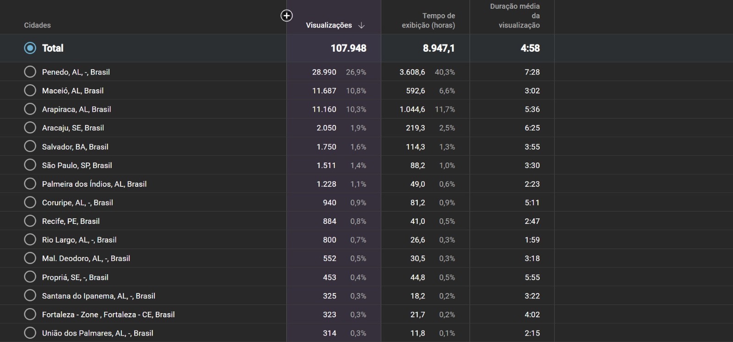This screenshot has height=342, width=733.
Task: Sort by Tempo de exibição column
Action: 428,21
